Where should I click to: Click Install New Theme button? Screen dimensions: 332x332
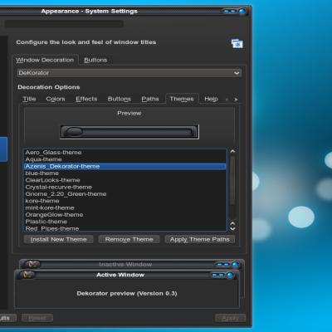(x=59, y=239)
